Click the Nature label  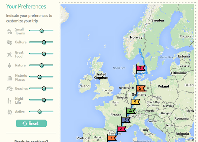[x=20, y=65]
